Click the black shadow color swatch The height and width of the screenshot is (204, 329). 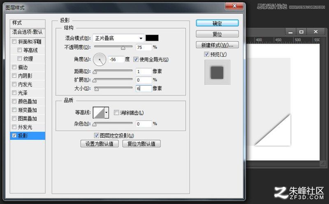click(x=152, y=38)
